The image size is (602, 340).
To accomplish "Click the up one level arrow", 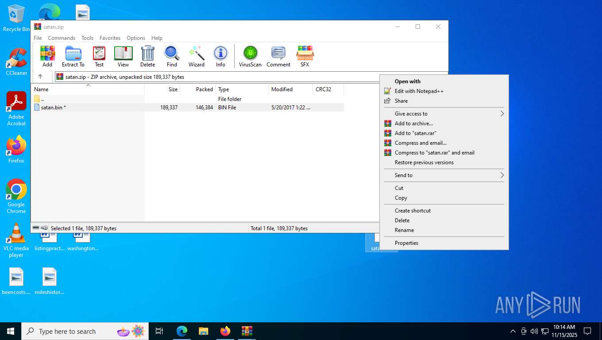I will (x=40, y=77).
